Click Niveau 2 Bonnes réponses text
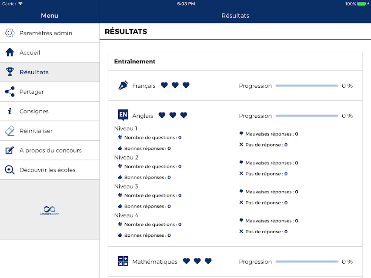 tap(147, 177)
